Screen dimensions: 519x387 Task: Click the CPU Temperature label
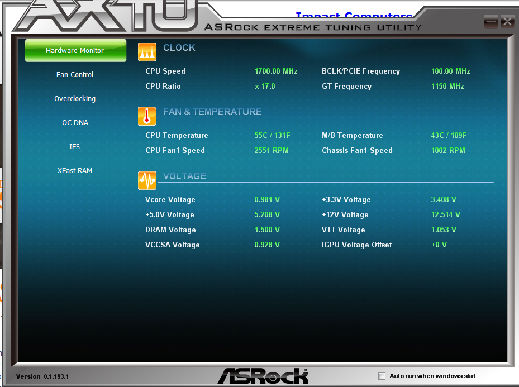click(x=177, y=135)
